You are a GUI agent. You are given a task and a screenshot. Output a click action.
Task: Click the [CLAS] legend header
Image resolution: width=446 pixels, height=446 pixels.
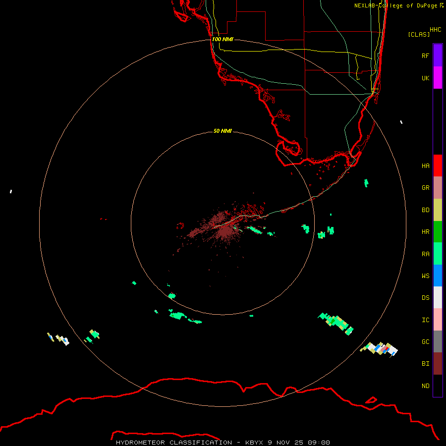pos(419,34)
